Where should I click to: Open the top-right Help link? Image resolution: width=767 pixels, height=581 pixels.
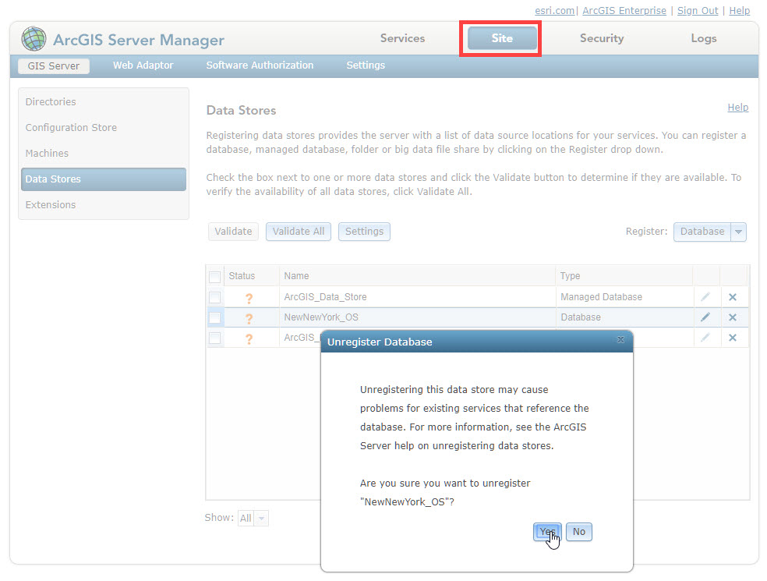click(x=739, y=11)
